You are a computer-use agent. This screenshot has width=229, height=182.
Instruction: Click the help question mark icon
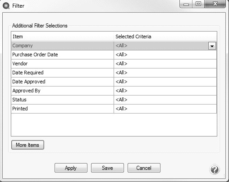(215, 169)
